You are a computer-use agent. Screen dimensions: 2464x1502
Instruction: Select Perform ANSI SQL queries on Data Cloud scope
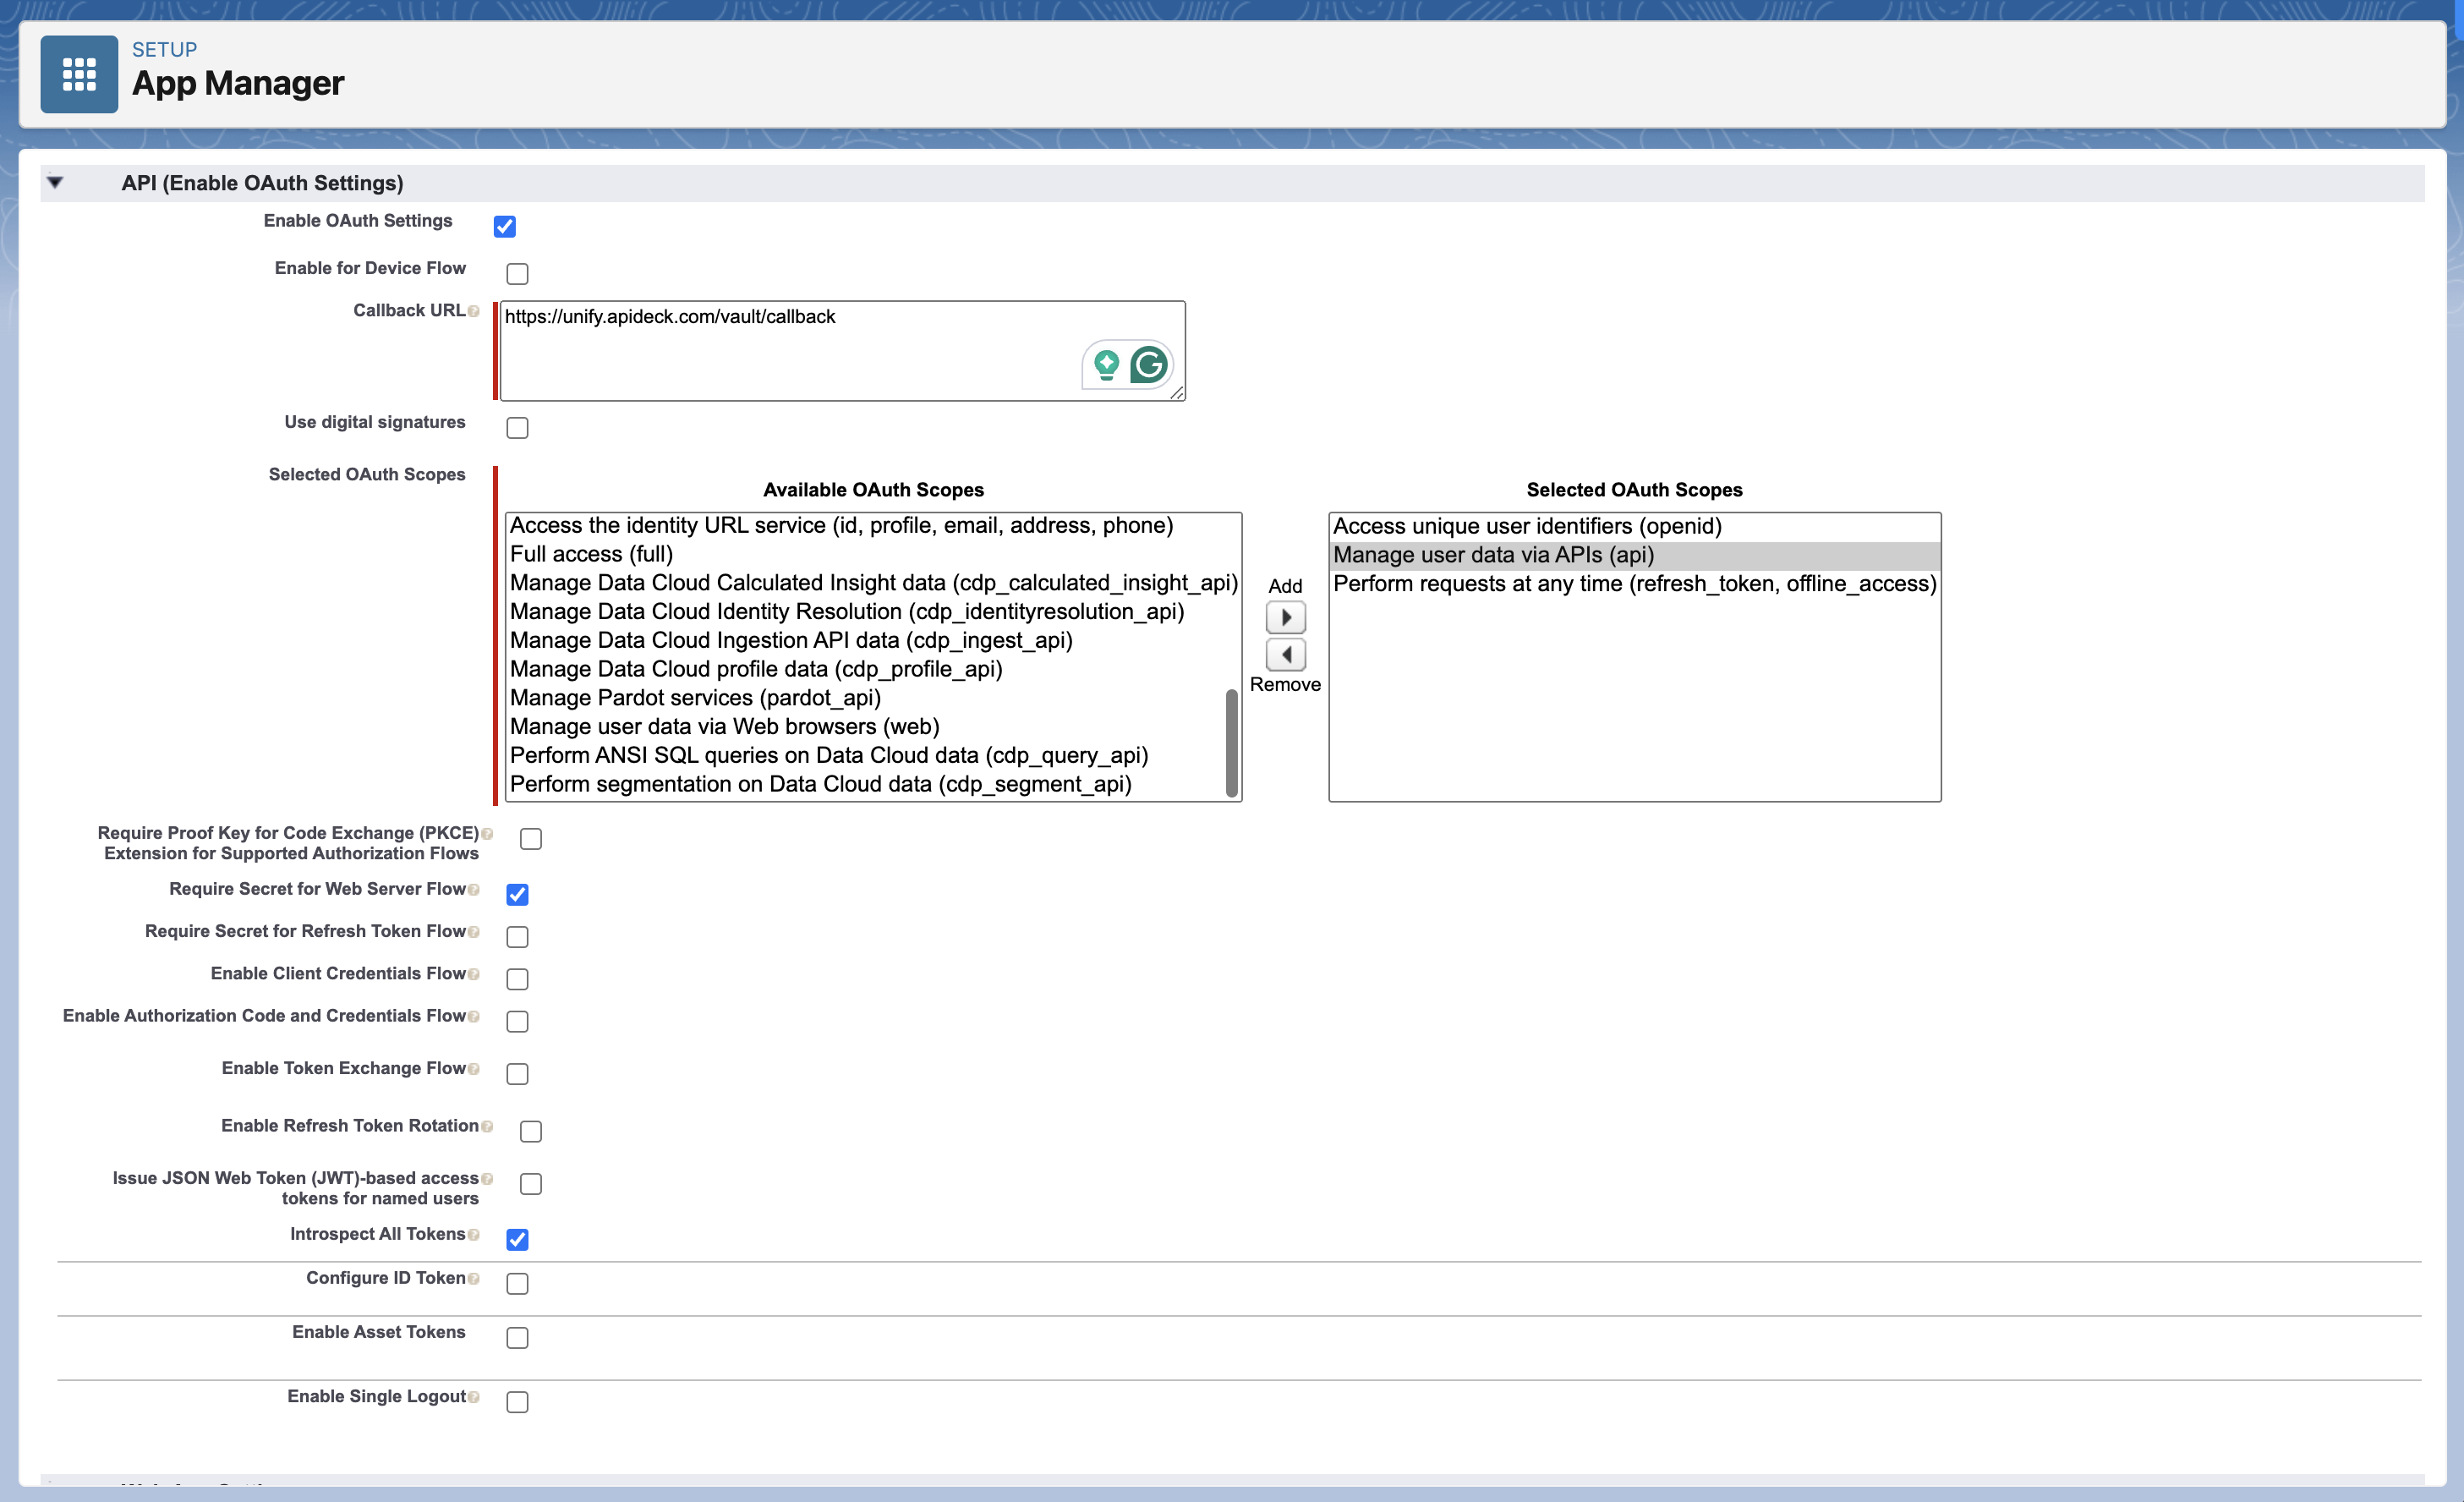coord(866,756)
